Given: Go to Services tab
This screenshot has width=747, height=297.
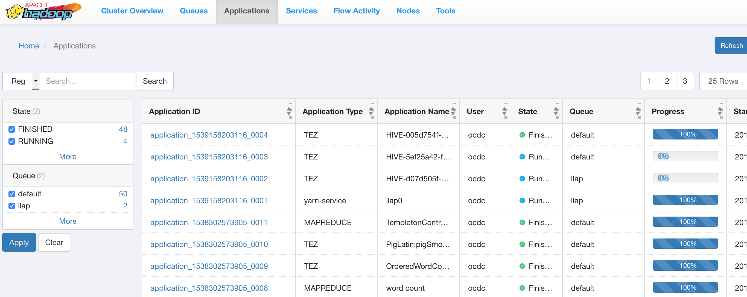Looking at the screenshot, I should 301,11.
